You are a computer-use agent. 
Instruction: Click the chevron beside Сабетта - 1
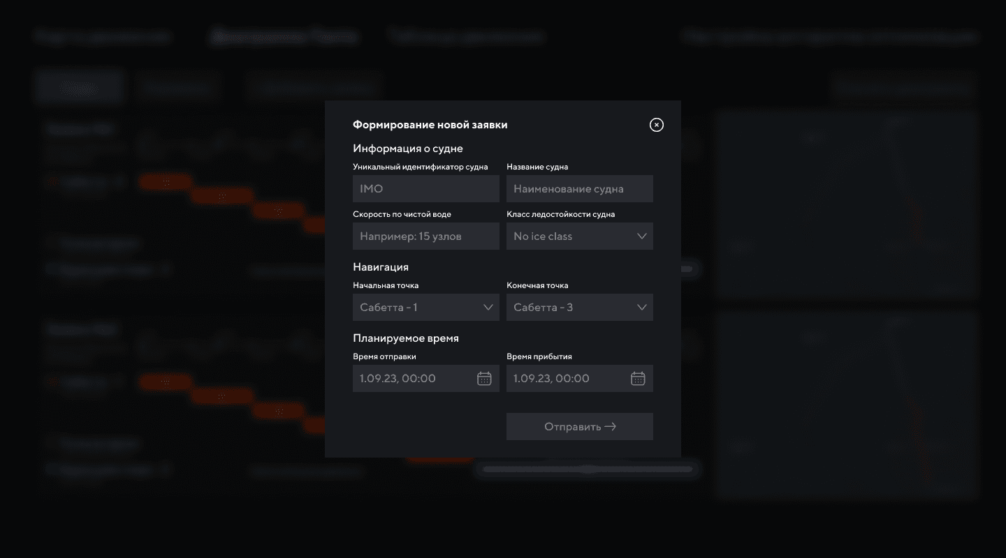click(488, 307)
